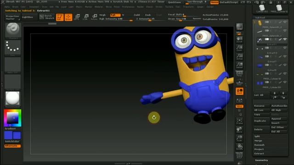Select the PM3D_Cylinder3D tool thumbnail
Image resolution: width=294 pixels, height=165 pixels.
[x=279, y=9]
